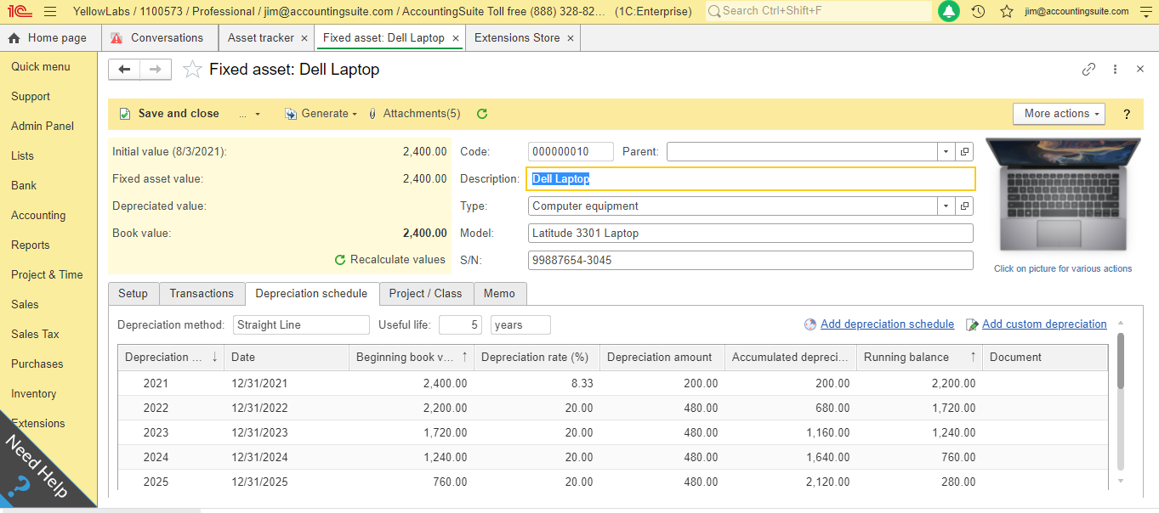Image resolution: width=1159 pixels, height=513 pixels.
Task: Open the history clock icon
Action: click(x=979, y=12)
